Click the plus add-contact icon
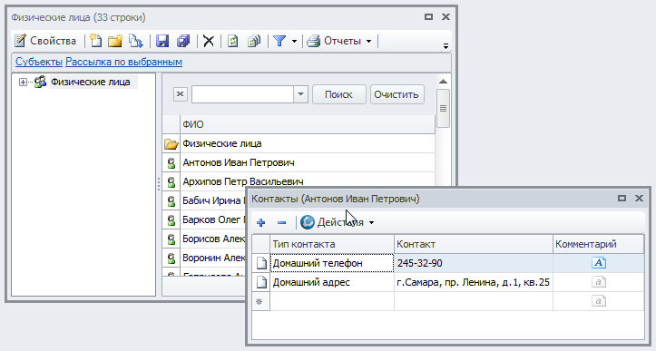The height and width of the screenshot is (351, 656). pos(261,222)
